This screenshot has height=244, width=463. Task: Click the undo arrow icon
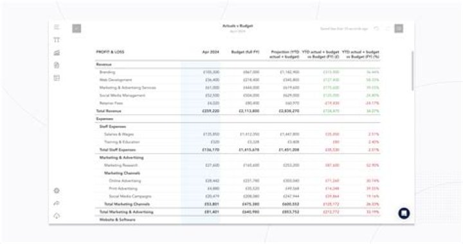point(376,29)
